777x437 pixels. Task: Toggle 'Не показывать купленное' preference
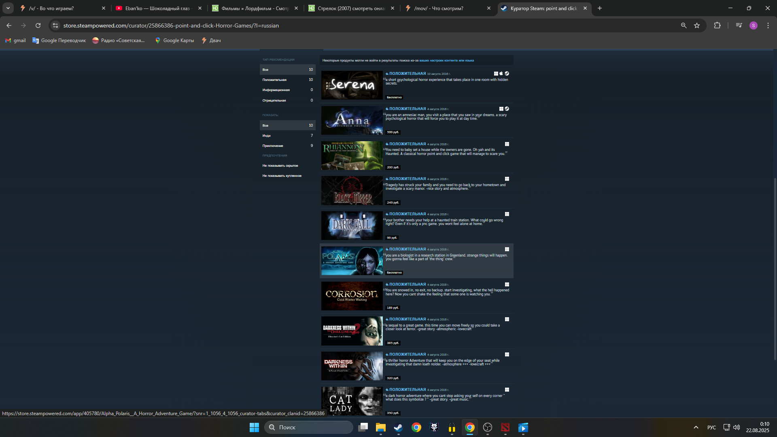[282, 176]
